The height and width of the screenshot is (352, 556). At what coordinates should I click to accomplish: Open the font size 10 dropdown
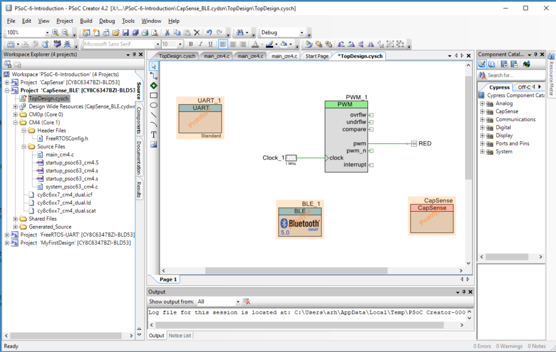click(180, 44)
